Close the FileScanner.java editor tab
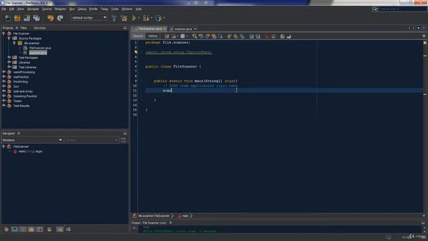Viewport: 428px width, 241px height. click(165, 29)
